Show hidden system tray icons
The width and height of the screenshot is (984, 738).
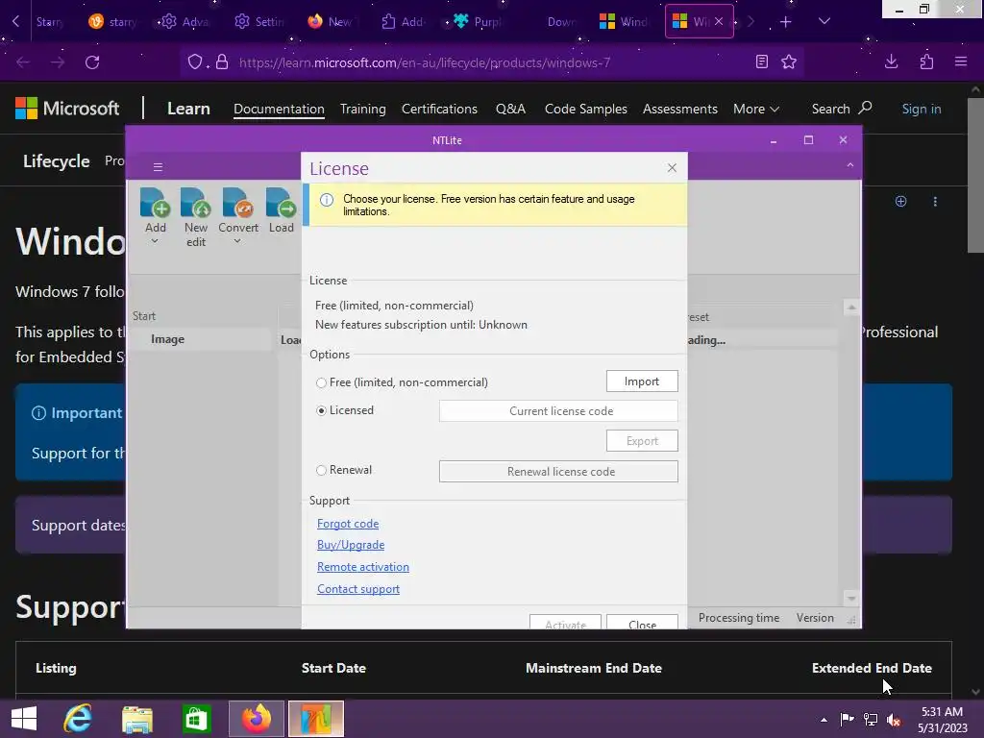[824, 720]
